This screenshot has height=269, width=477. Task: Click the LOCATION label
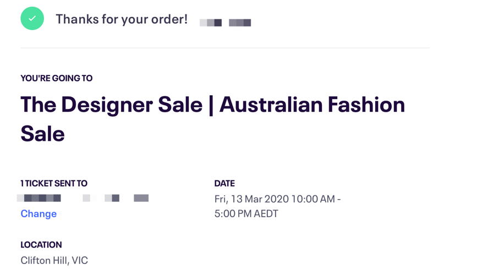coord(41,245)
